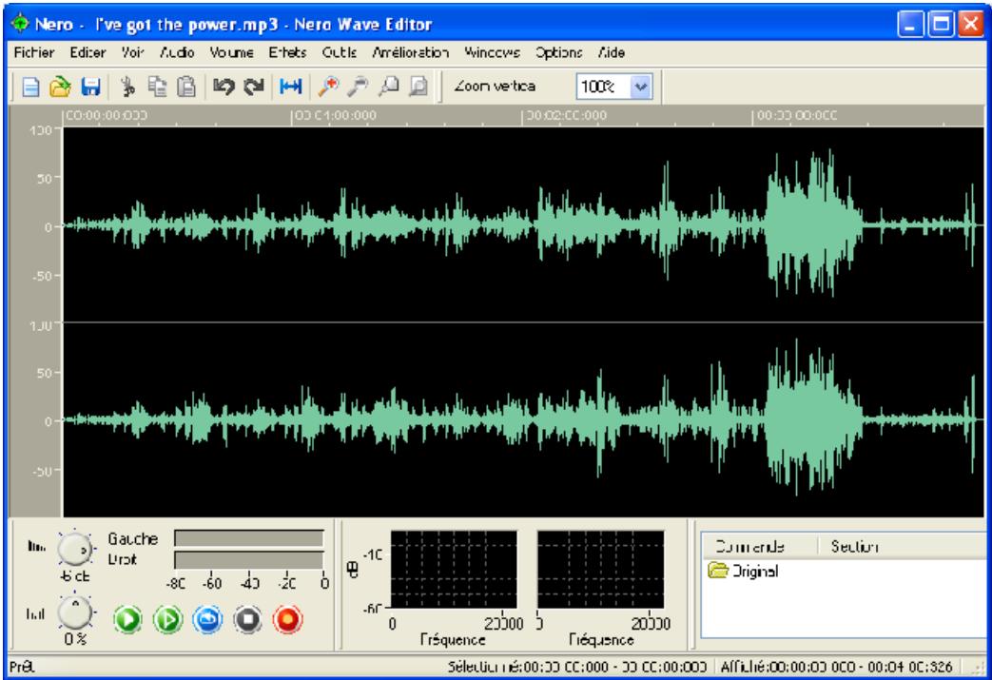The width and height of the screenshot is (992, 680).
Task: Click the Droit level meter bar
Action: [249, 560]
